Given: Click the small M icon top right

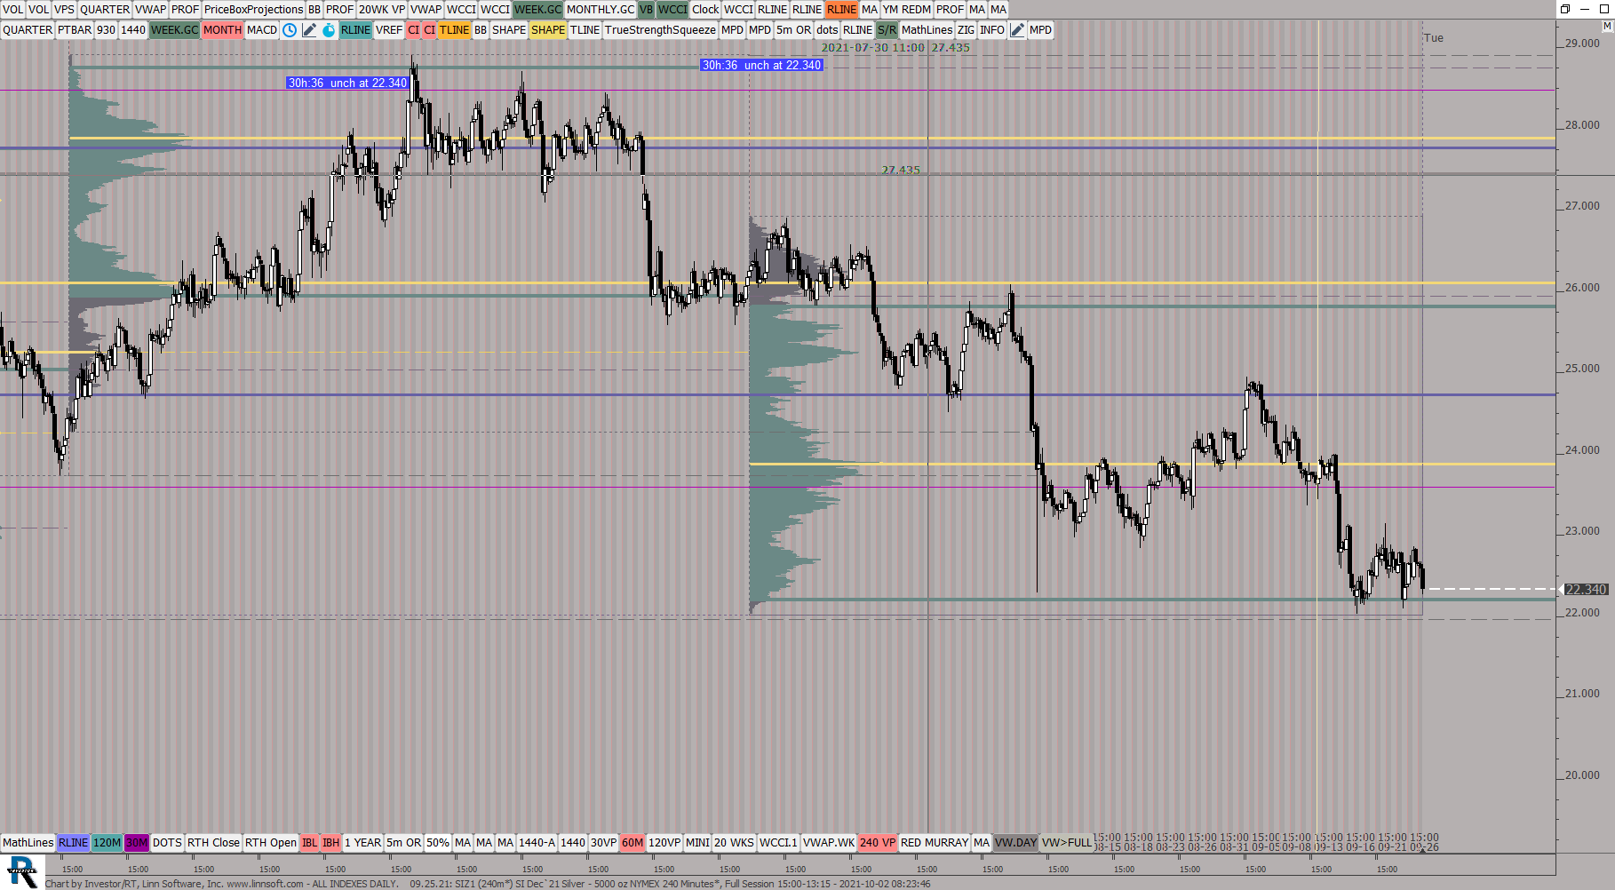Looking at the screenshot, I should pyautogui.click(x=1606, y=27).
